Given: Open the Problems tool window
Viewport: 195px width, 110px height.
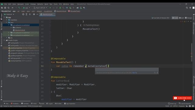Looking at the screenshot, I should [15, 104].
